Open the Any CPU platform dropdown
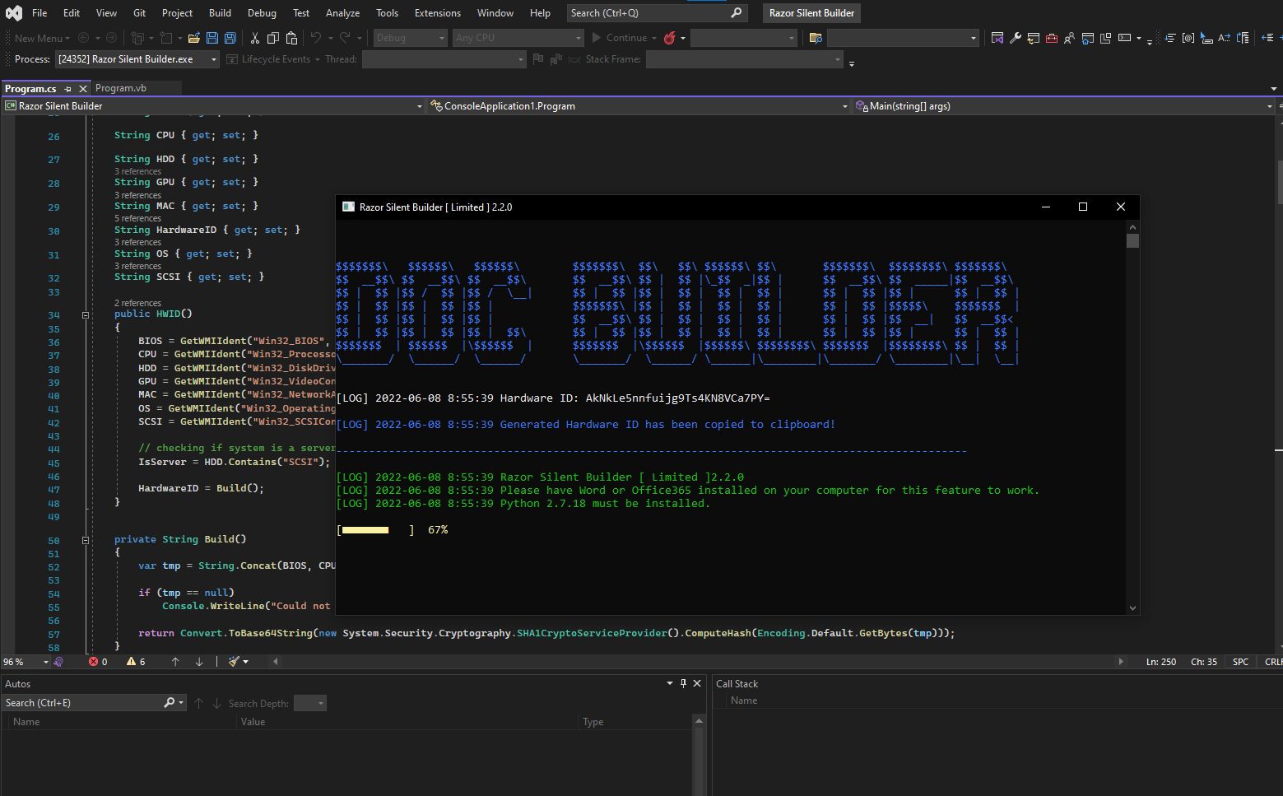Screen dimensions: 1283x796 [x=518, y=38]
